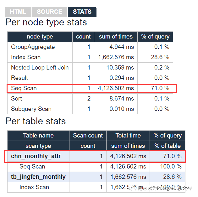This screenshot has width=198, height=197.
Task: Switch to the HTML tab
Action: [x=18, y=12]
